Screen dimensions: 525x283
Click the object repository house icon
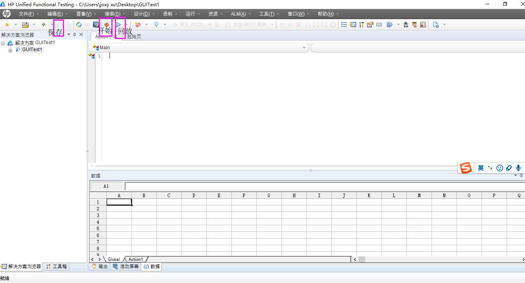(x=414, y=25)
